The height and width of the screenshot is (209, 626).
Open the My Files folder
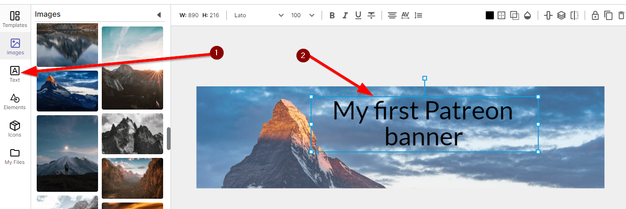coord(15,156)
